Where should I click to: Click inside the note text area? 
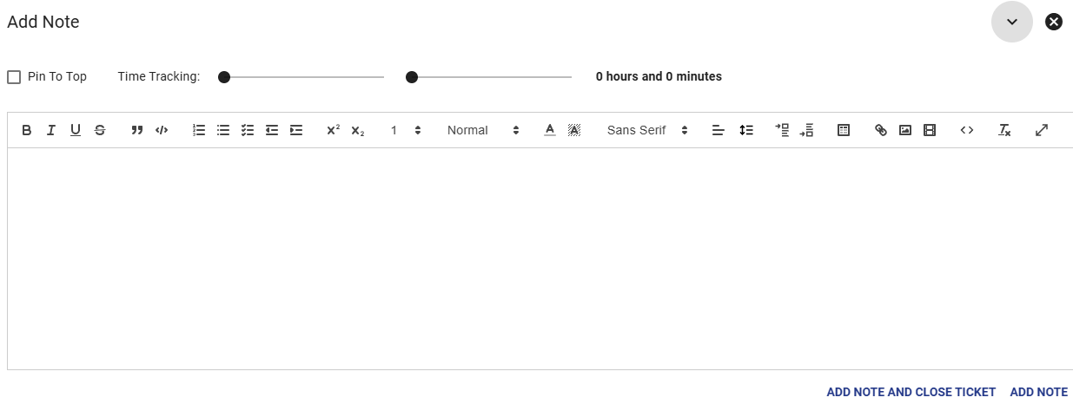click(540, 258)
